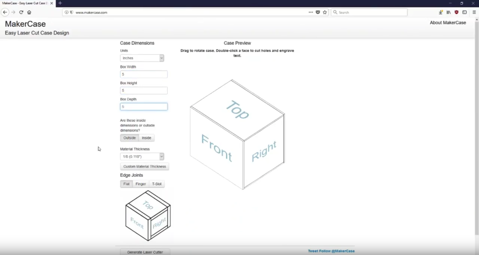The width and height of the screenshot is (479, 255).
Task: Click the MakerCase site title
Action: (x=25, y=24)
